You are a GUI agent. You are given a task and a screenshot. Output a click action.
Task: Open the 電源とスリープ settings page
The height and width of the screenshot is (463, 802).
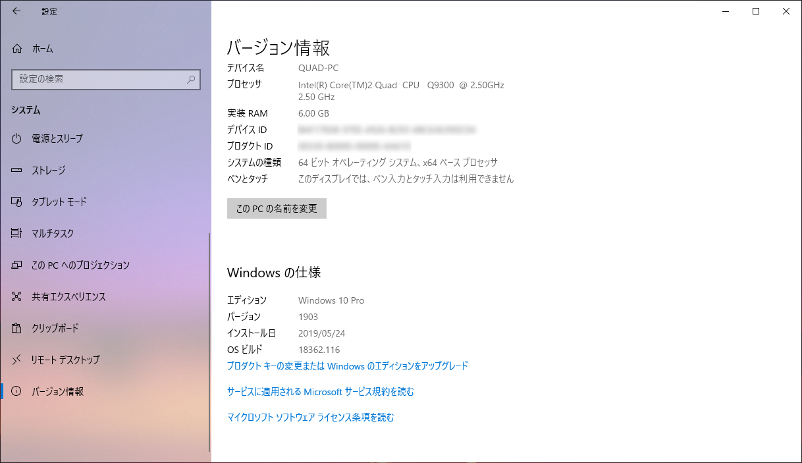pyautogui.click(x=57, y=139)
